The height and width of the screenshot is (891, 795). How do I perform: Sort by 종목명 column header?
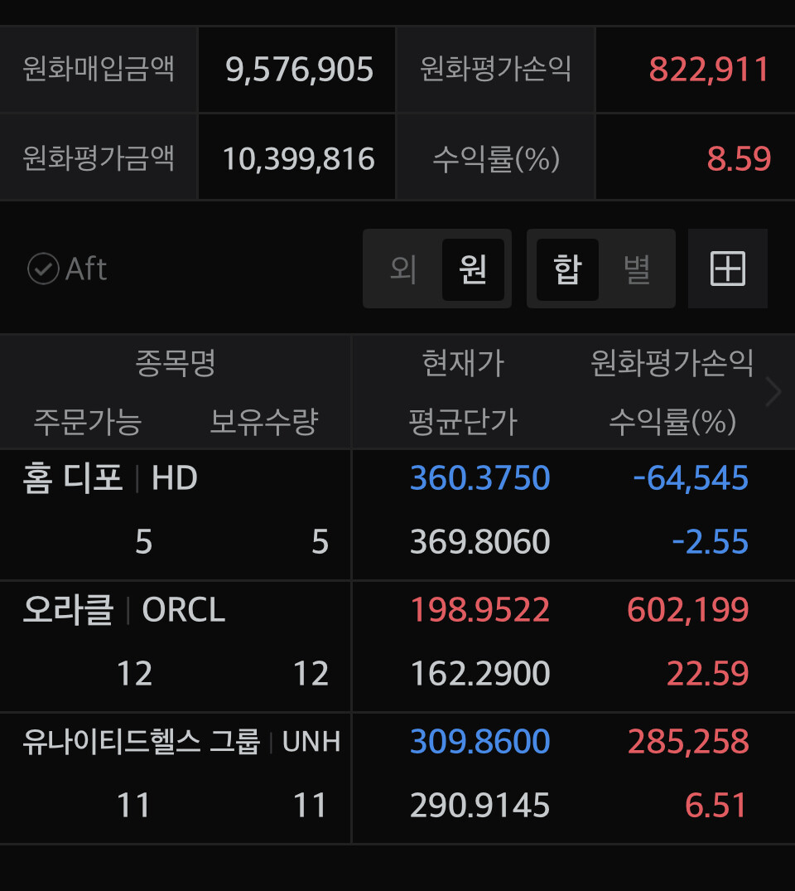coord(176,362)
